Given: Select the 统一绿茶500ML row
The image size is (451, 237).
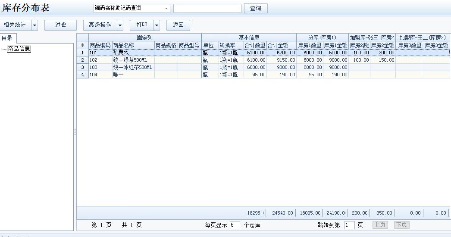Looking at the screenshot, I should [132, 60].
